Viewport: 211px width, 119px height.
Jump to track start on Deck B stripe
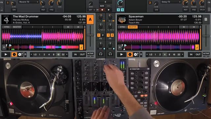(x=119, y=47)
